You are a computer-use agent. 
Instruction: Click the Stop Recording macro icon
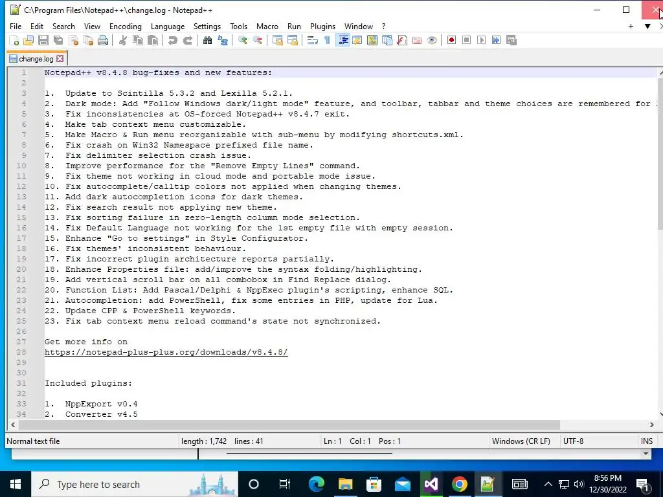(466, 41)
